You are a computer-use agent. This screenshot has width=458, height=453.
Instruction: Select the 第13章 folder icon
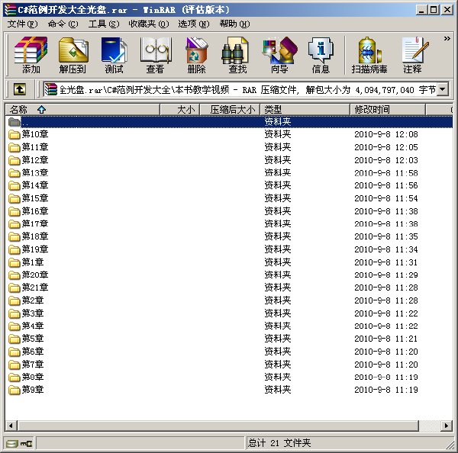(14, 173)
